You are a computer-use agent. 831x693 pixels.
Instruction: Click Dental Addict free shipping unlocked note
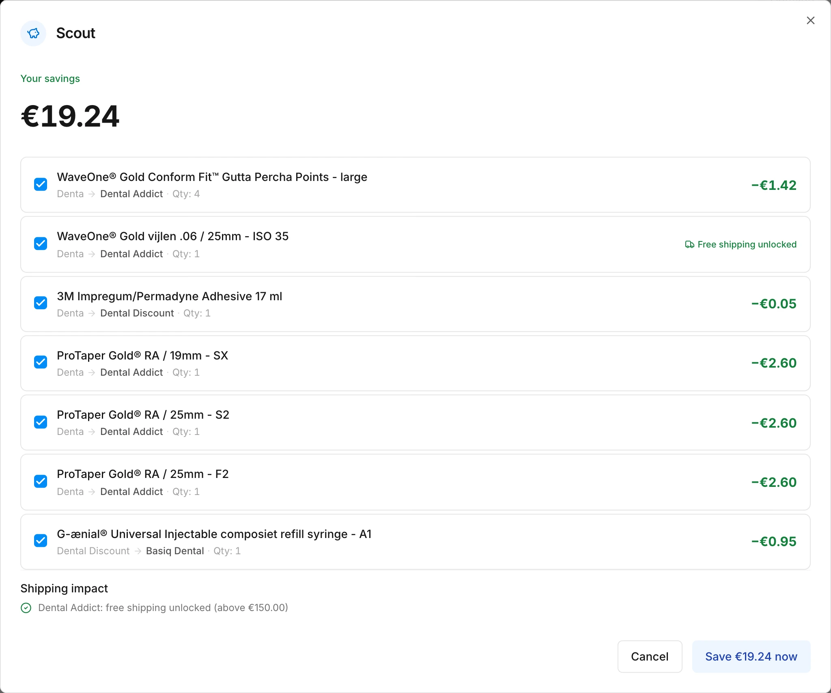click(163, 608)
